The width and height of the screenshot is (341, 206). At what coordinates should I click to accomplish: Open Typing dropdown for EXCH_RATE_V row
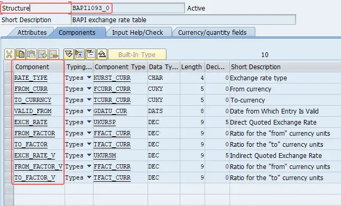click(x=89, y=155)
